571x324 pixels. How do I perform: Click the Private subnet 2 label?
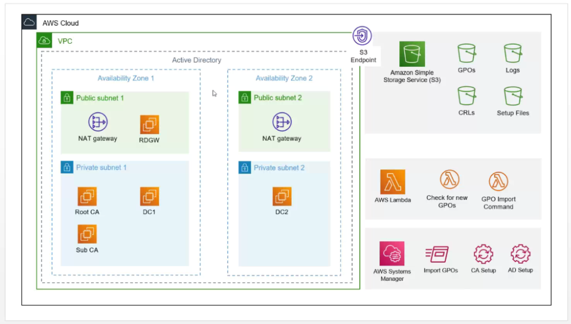[x=279, y=168]
